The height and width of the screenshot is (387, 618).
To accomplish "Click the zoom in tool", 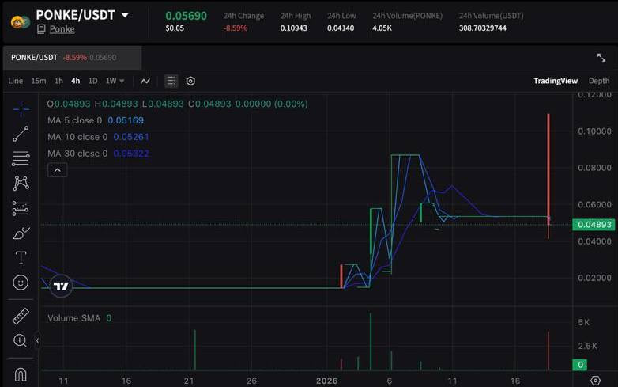I will 21,341.
